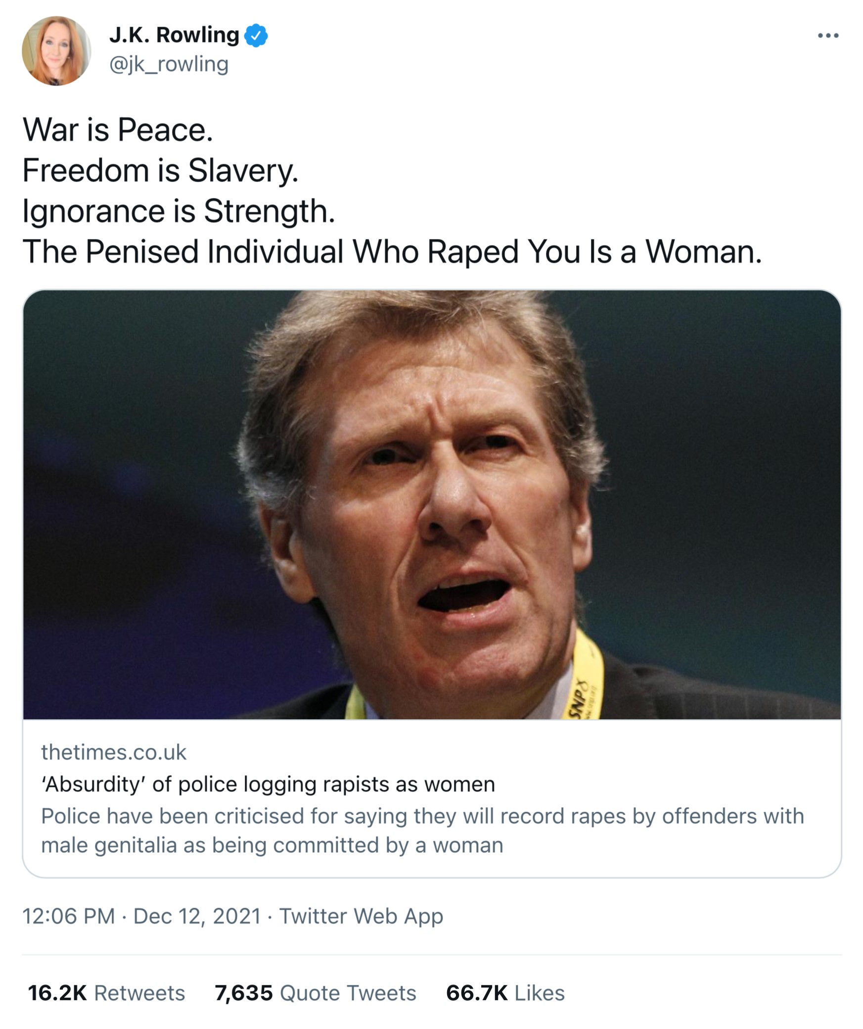Open the 7,635 Quote Tweets list

click(x=315, y=993)
